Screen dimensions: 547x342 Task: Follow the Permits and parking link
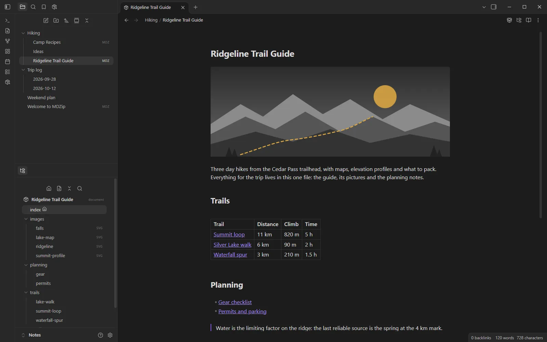click(242, 312)
